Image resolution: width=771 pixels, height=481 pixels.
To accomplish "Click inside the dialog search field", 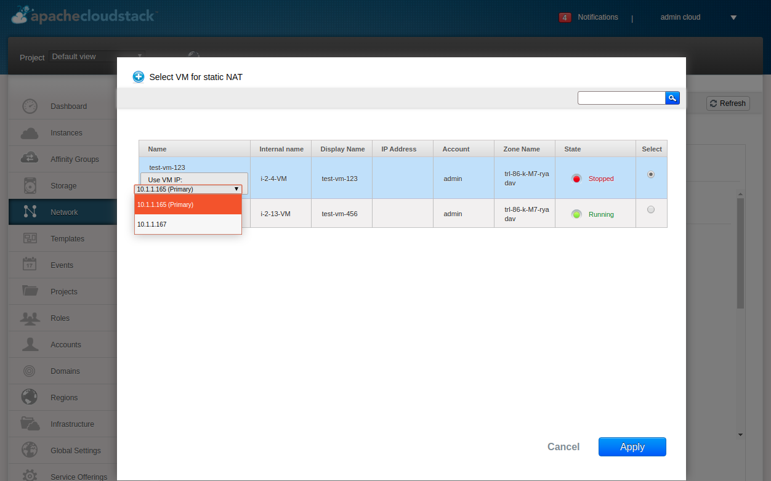I will point(621,97).
